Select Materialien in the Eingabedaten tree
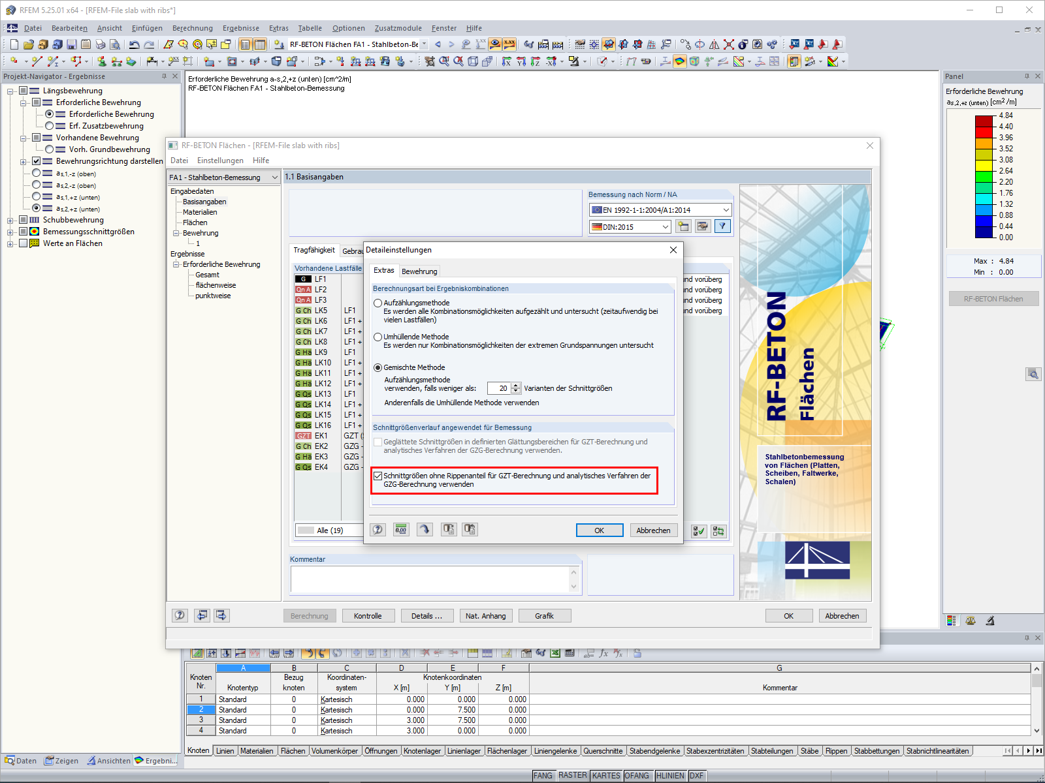Image resolution: width=1045 pixels, height=783 pixels. click(200, 212)
